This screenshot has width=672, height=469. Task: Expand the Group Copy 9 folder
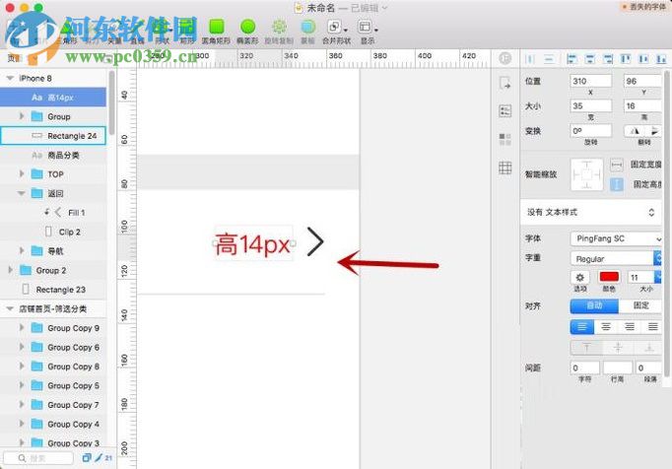22,327
